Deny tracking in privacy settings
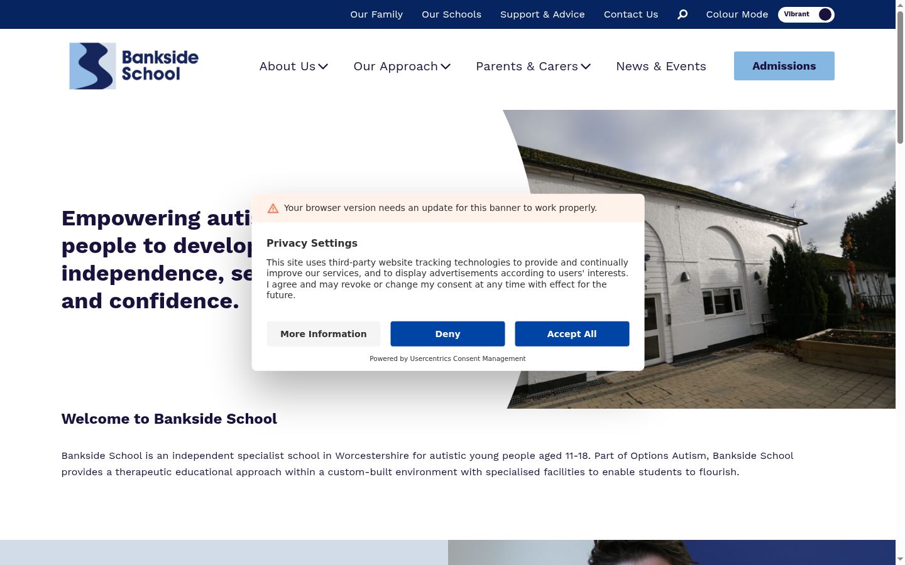 (x=447, y=334)
